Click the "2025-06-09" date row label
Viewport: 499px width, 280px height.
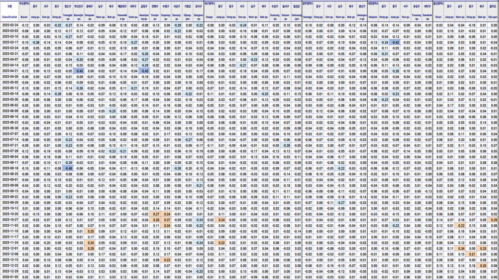[x=9, y=111]
